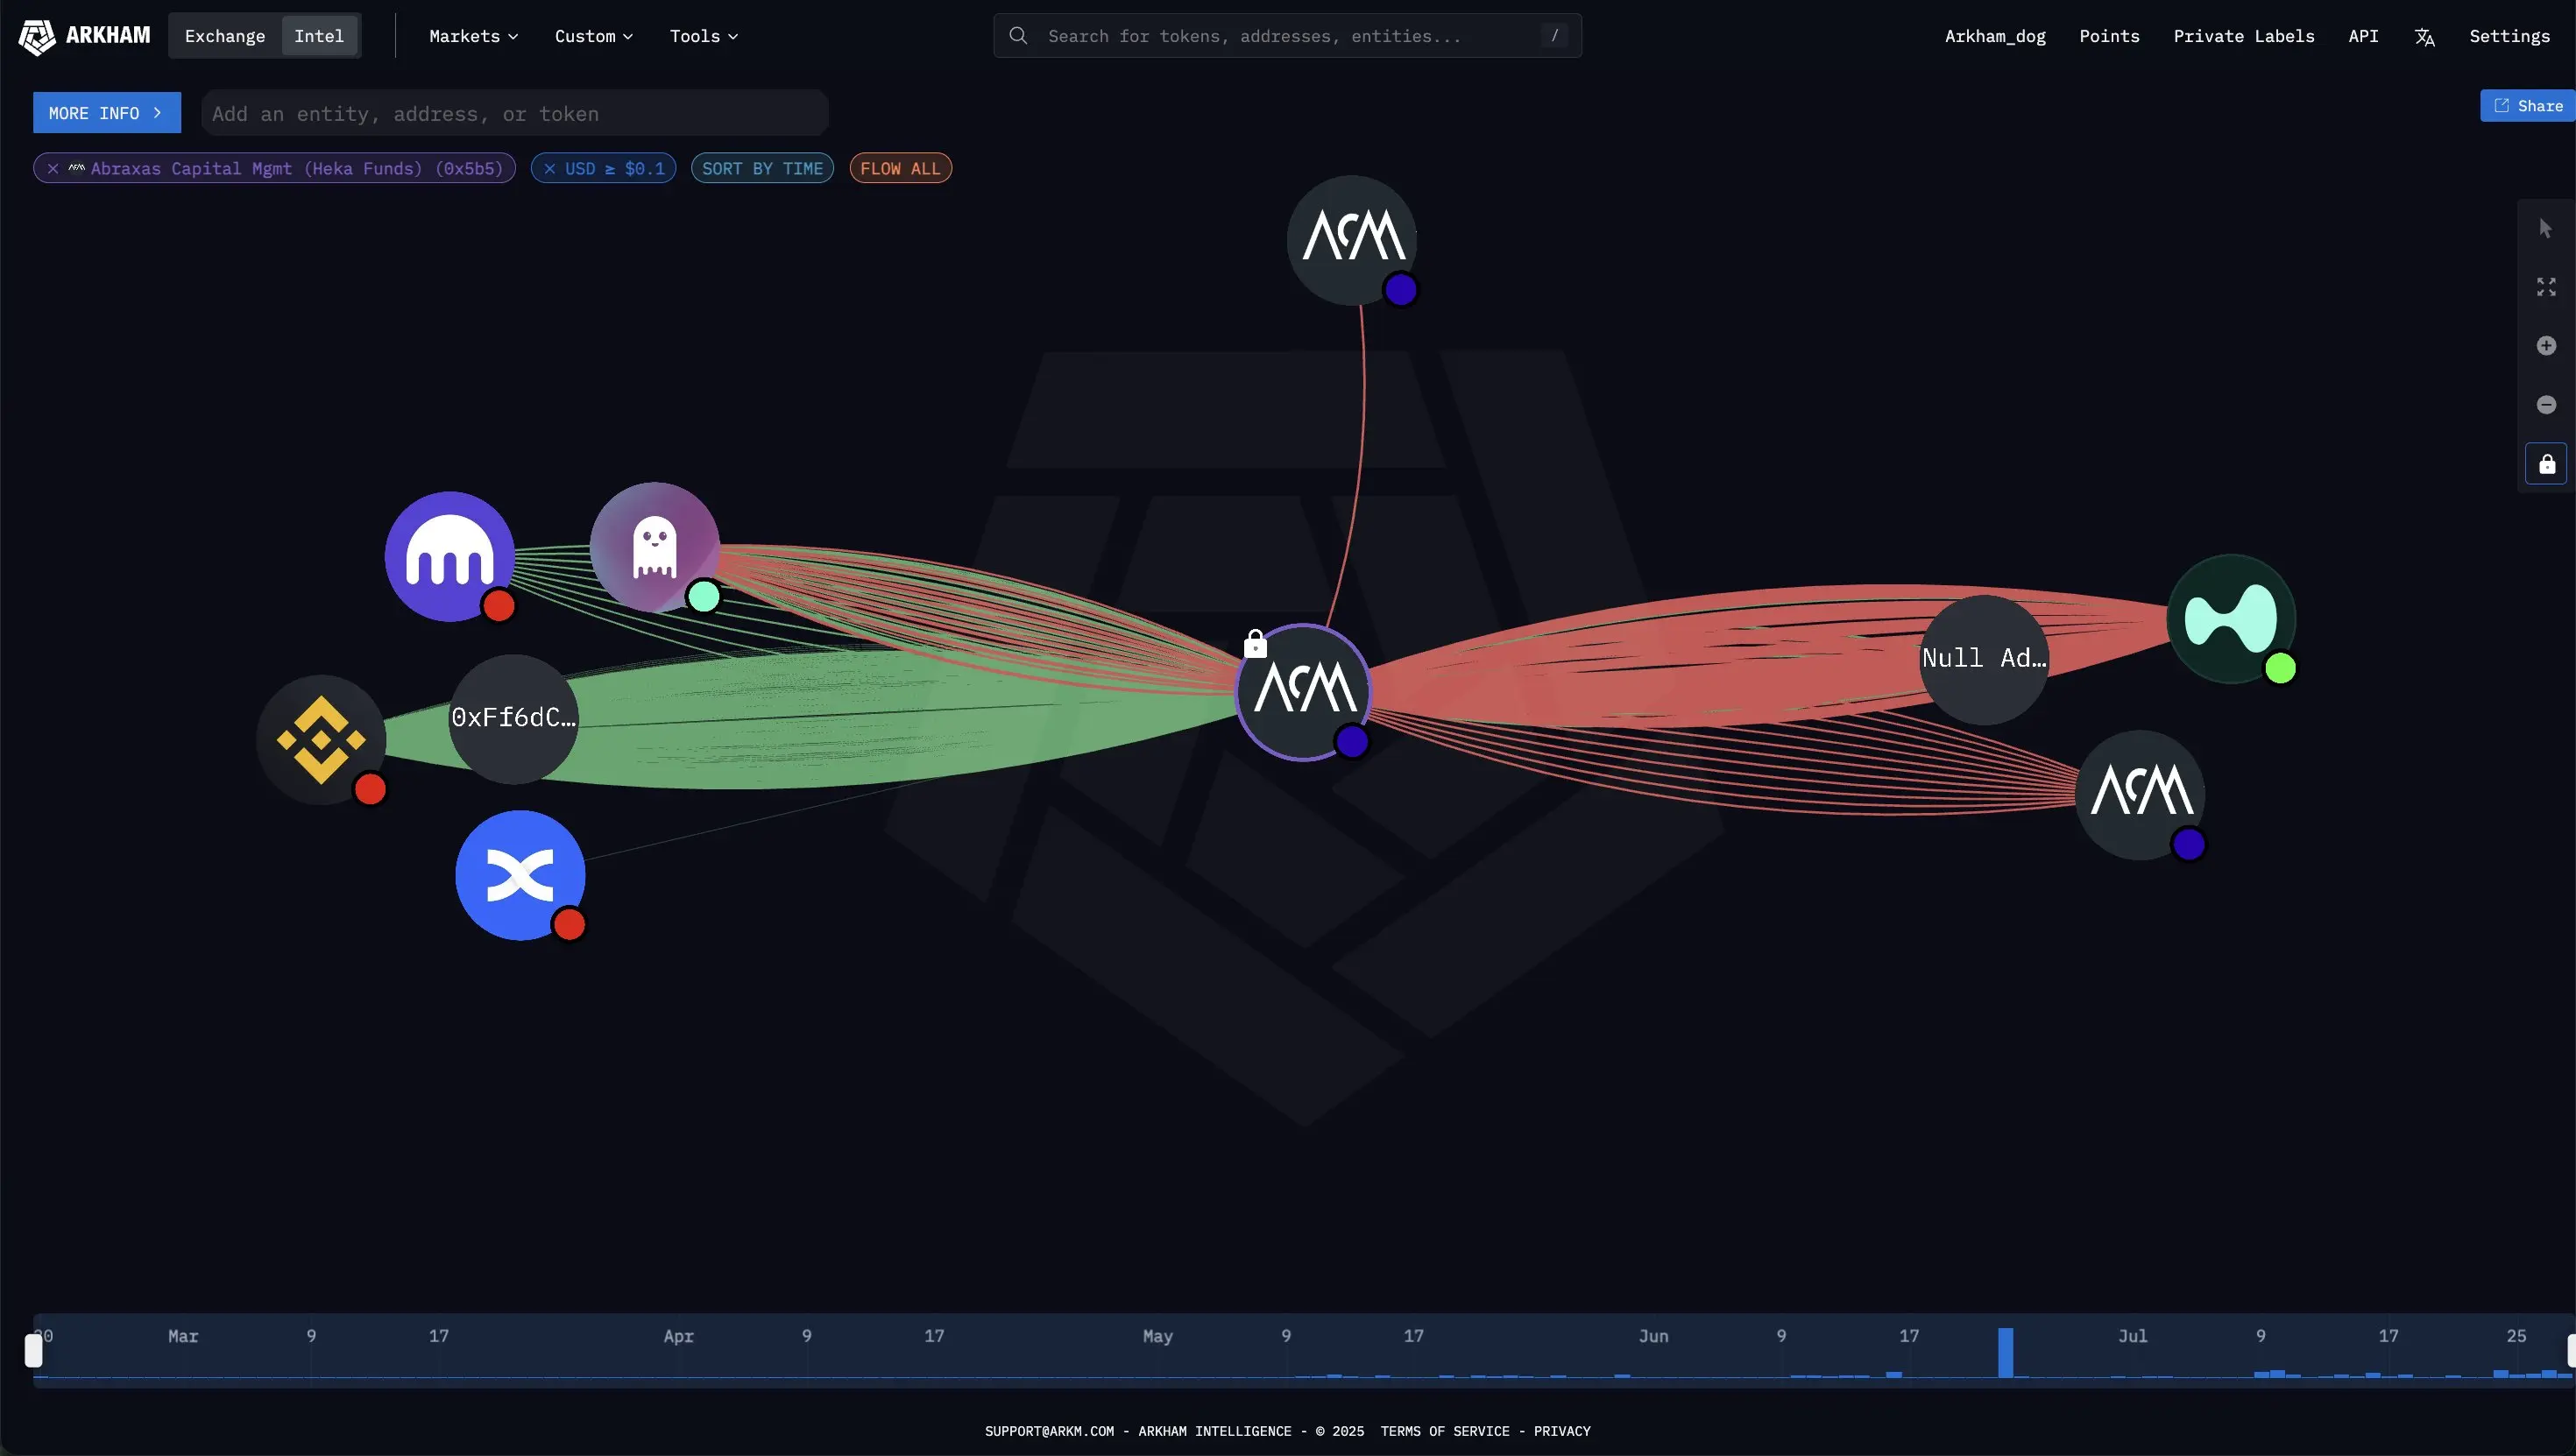The width and height of the screenshot is (2576, 1456).
Task: Select the Binance entity node
Action: [321, 740]
